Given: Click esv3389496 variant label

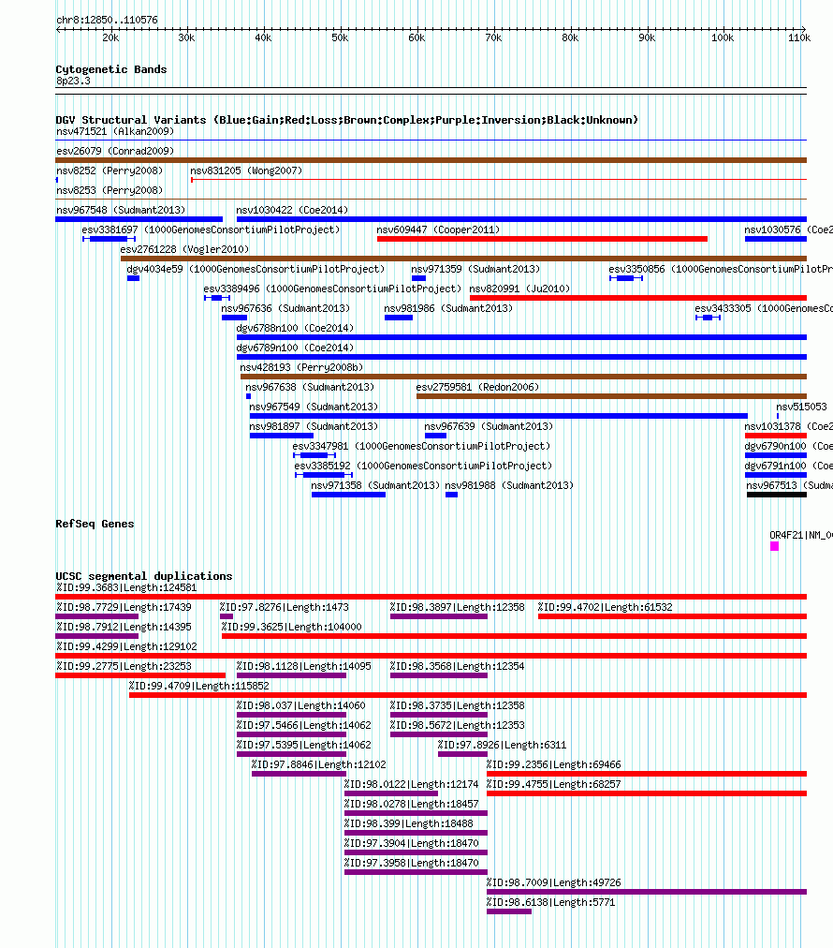Looking at the screenshot, I should point(332,289).
